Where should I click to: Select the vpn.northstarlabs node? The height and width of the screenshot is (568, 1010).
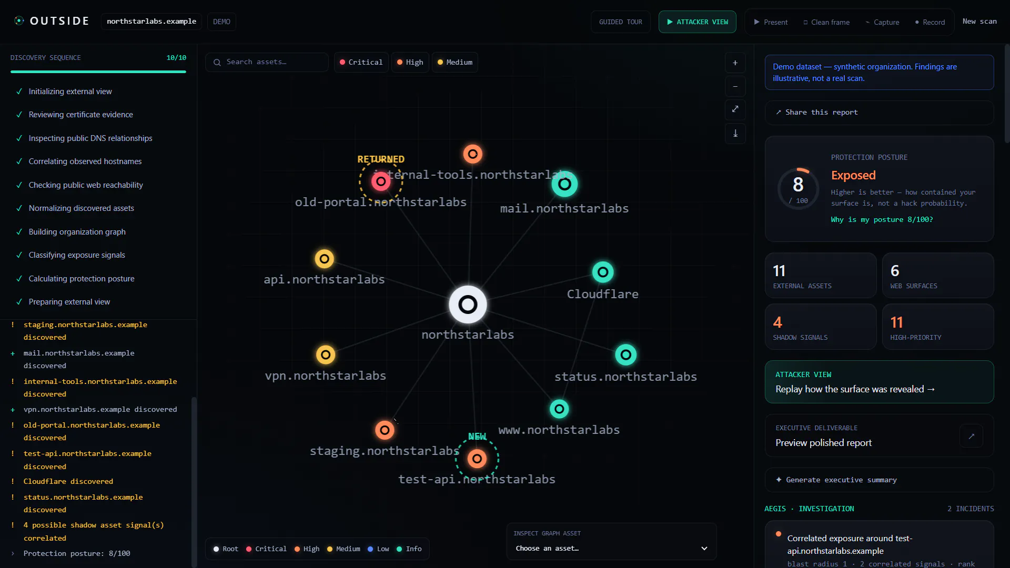326,355
